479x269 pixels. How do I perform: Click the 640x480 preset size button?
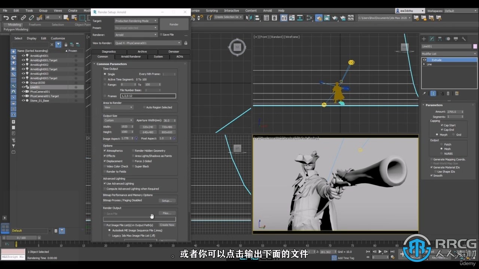pos(148,132)
